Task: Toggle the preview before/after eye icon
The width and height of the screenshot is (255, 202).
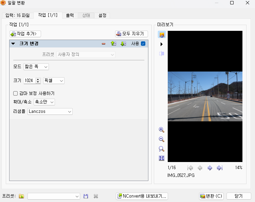Action: tap(162, 35)
